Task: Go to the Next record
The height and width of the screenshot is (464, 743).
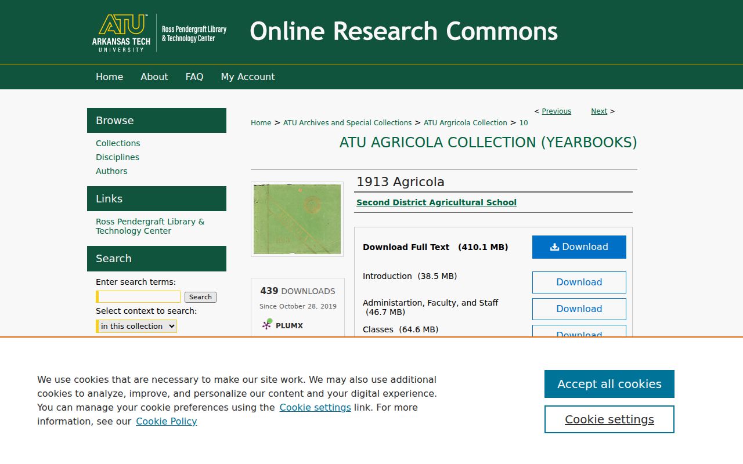Action: pyautogui.click(x=599, y=111)
